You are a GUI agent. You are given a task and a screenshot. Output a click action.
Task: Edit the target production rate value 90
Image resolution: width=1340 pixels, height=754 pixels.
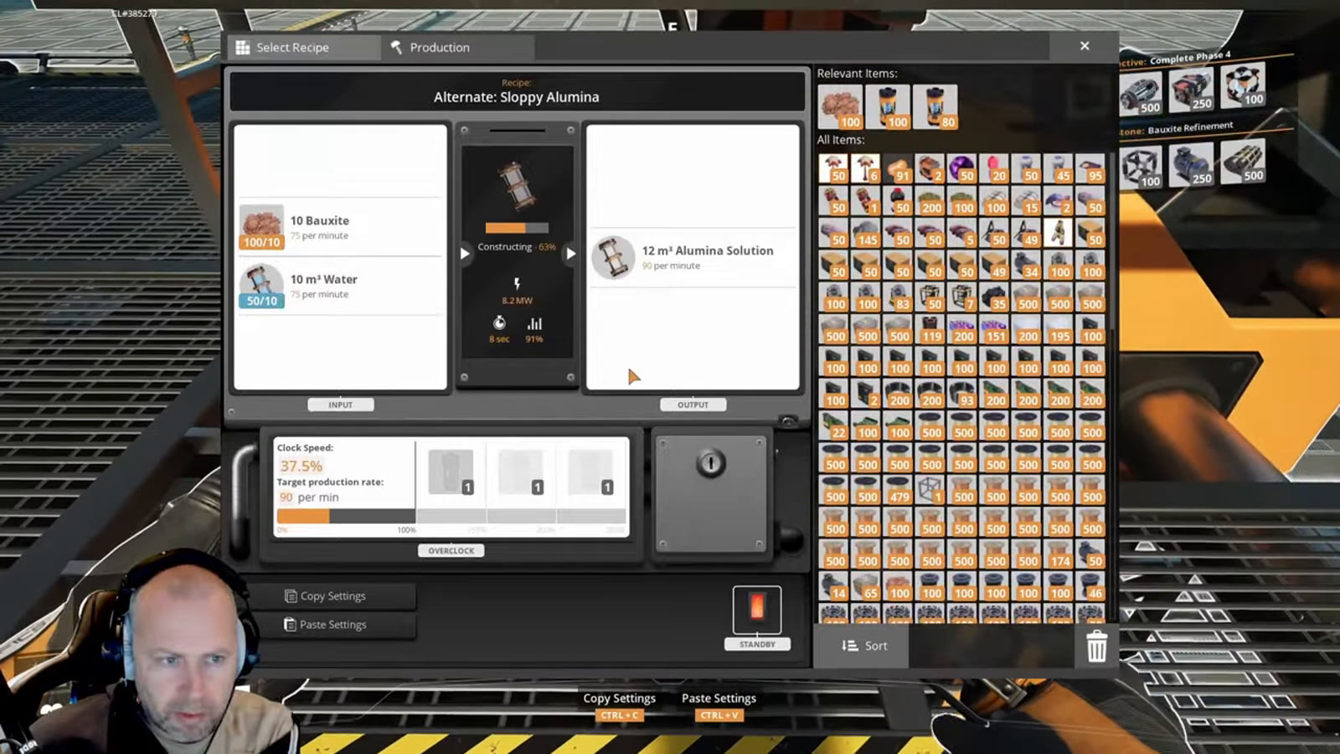click(286, 497)
